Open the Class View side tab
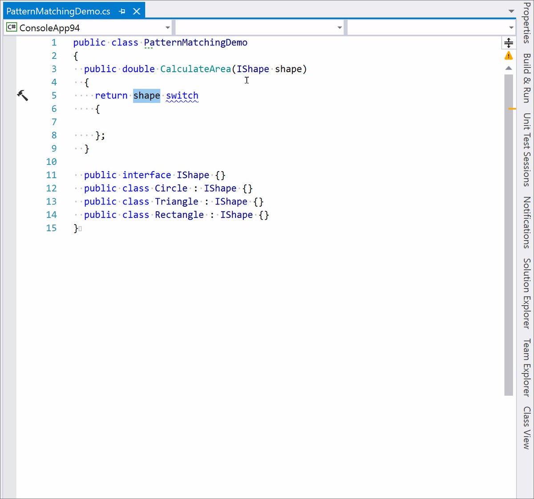 pyautogui.click(x=527, y=427)
